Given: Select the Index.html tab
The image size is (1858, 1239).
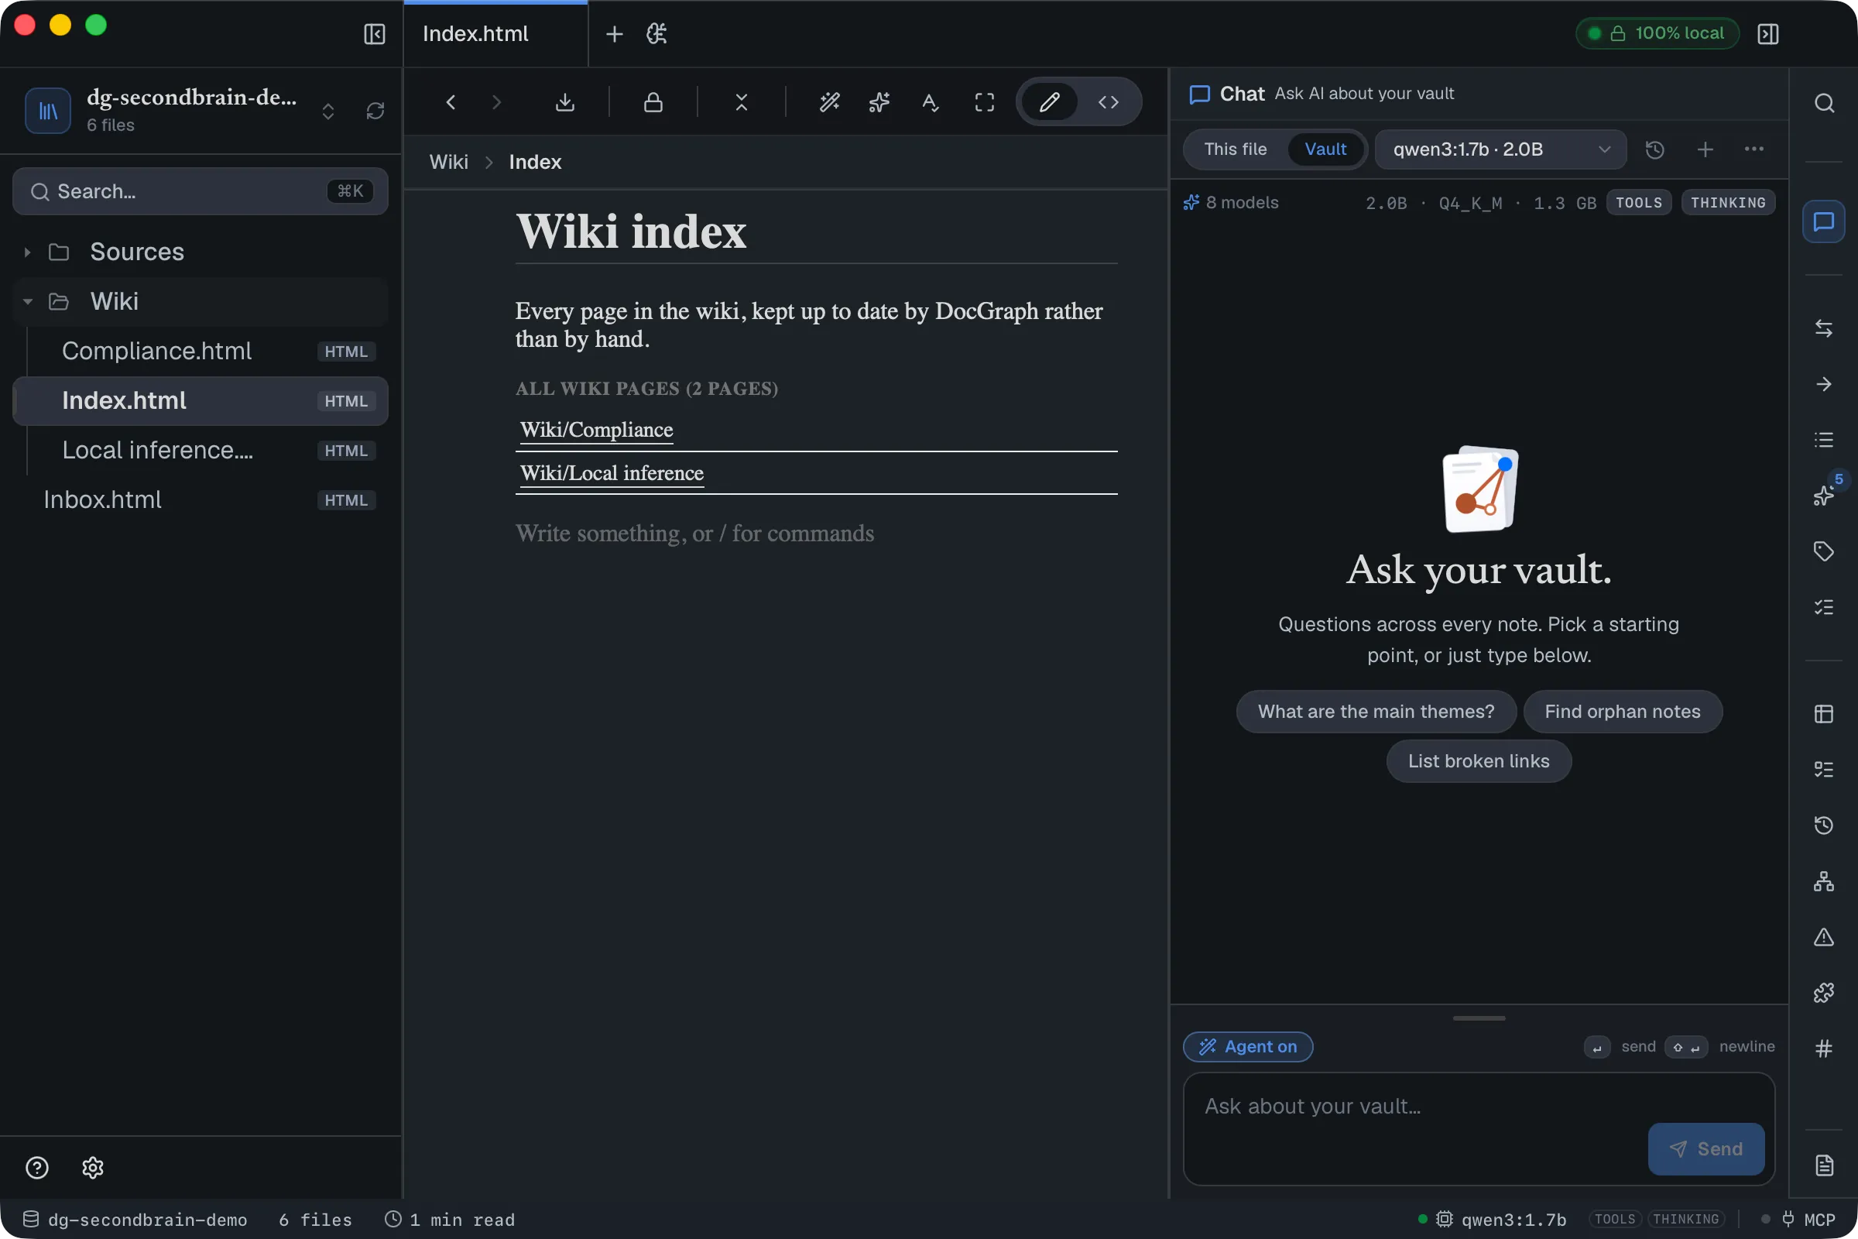Looking at the screenshot, I should (495, 34).
